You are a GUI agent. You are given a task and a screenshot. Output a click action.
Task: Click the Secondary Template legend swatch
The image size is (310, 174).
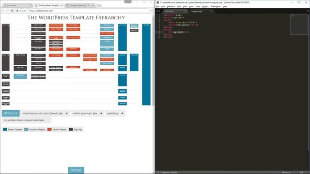point(26,130)
